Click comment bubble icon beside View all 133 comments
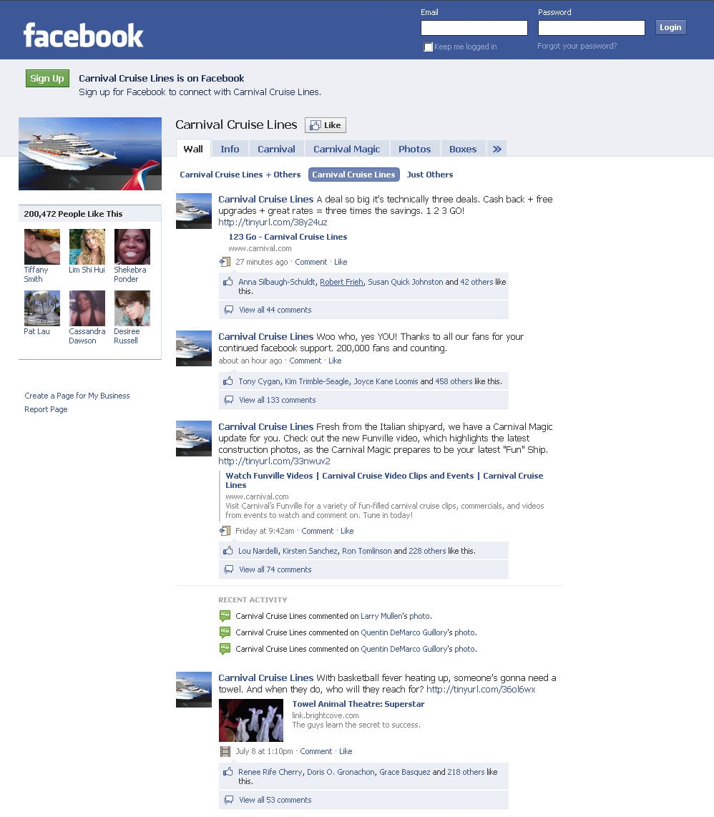714x817 pixels. [228, 400]
